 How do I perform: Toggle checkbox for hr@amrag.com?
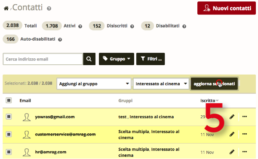[9, 152]
